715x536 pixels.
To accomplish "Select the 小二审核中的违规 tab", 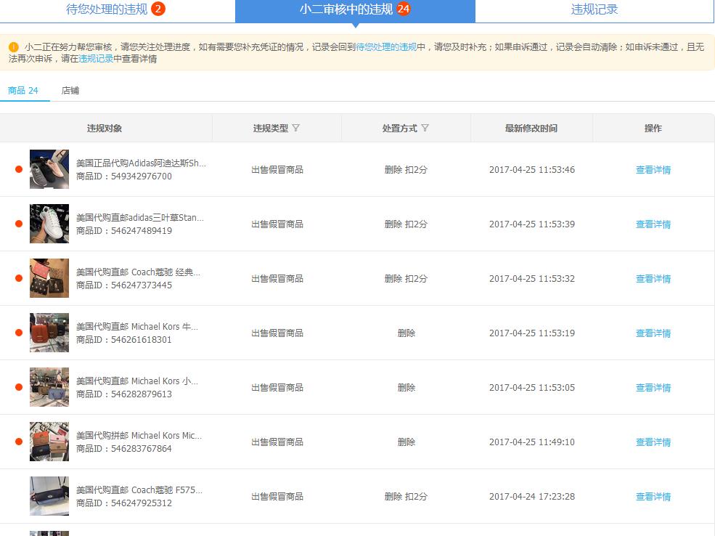I will (355, 9).
